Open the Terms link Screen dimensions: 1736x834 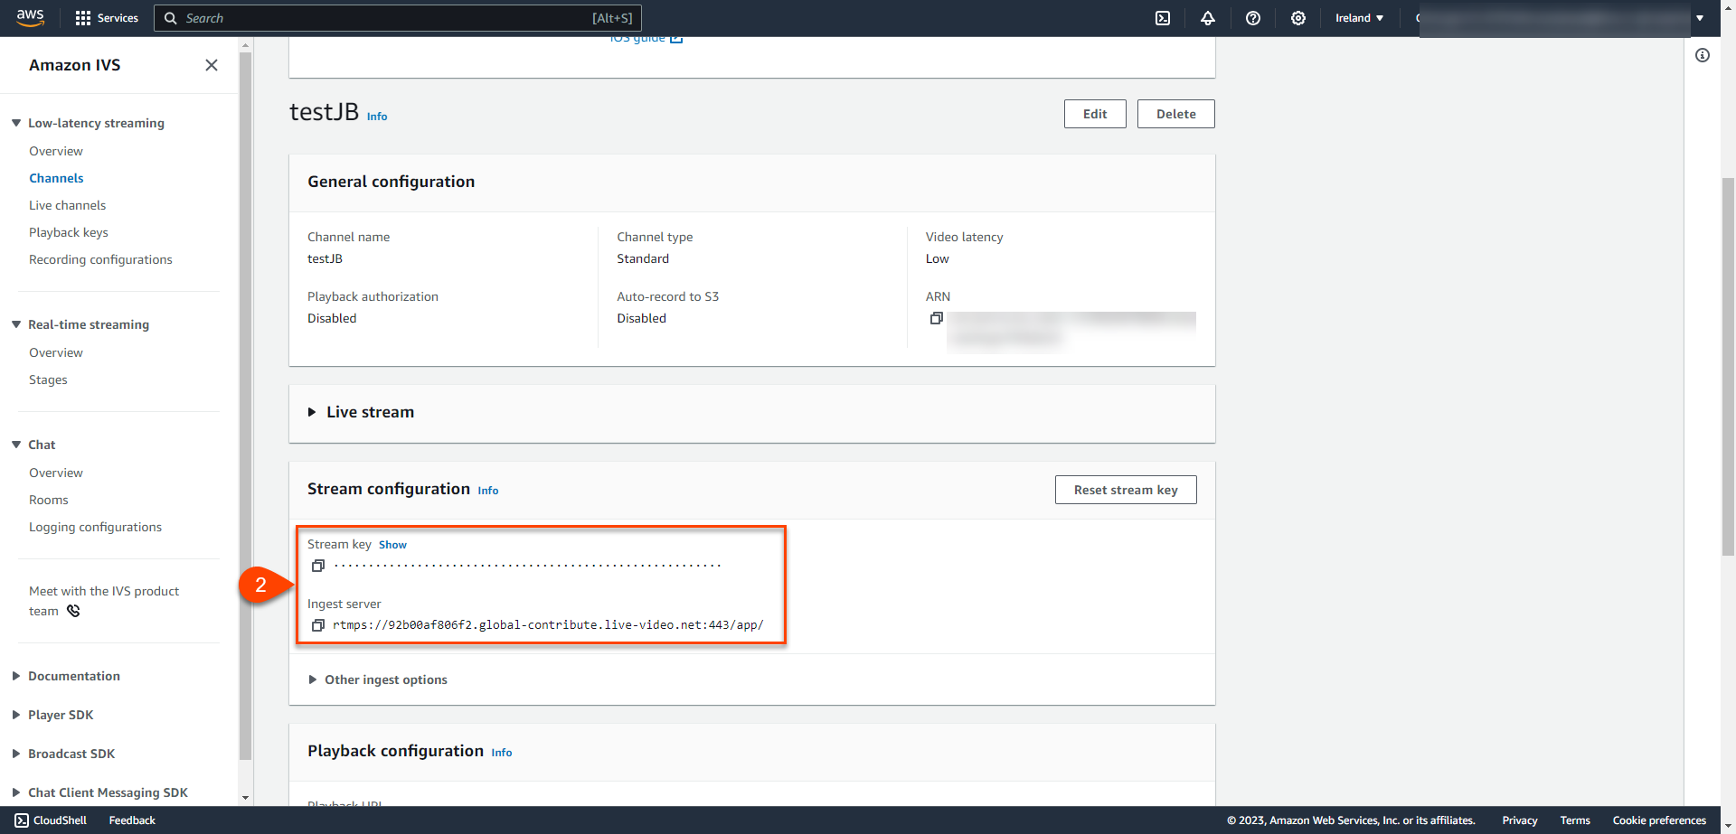tap(1575, 820)
